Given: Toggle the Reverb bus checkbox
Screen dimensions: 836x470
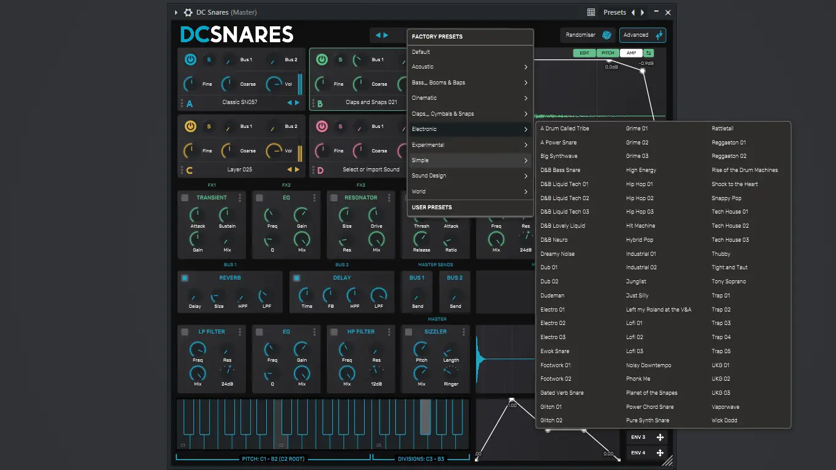Looking at the screenshot, I should [184, 278].
